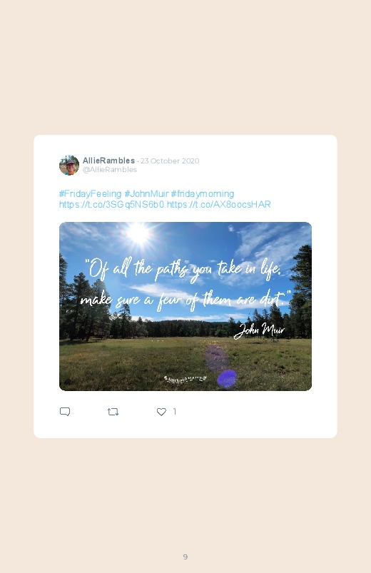Screen dimensions: 371x573
Task: Open the #FridayFeeling hashtag
Action: pos(91,193)
